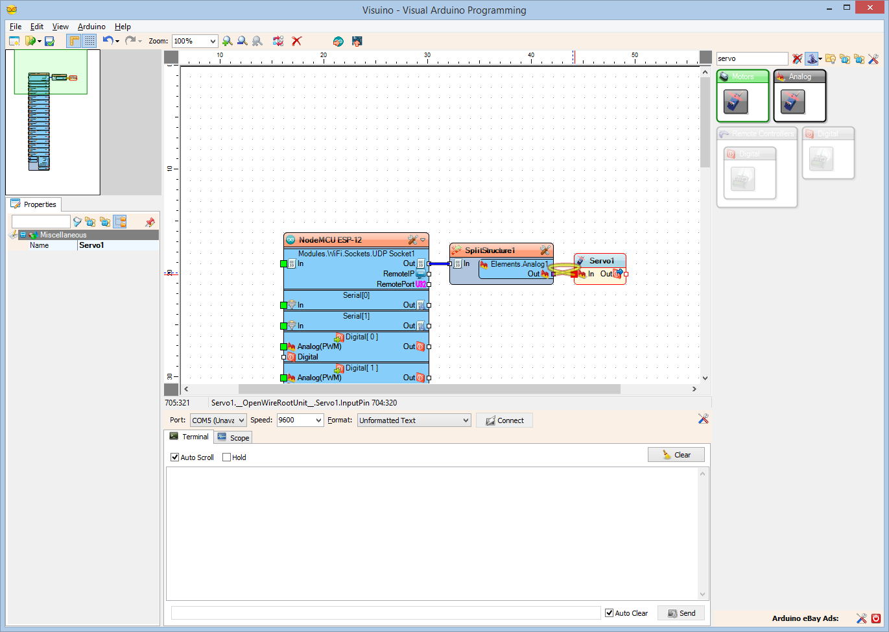The image size is (889, 632).
Task: Clear the component search filter icon
Action: coord(797,58)
